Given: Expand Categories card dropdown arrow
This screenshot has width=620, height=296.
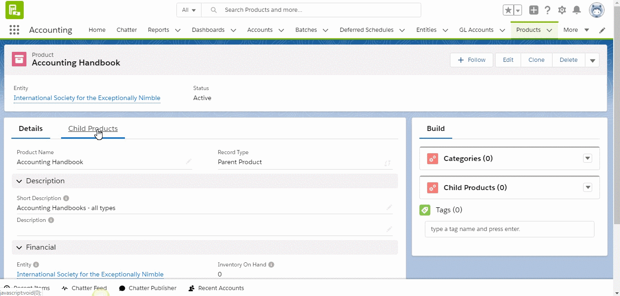Looking at the screenshot, I should [x=588, y=158].
